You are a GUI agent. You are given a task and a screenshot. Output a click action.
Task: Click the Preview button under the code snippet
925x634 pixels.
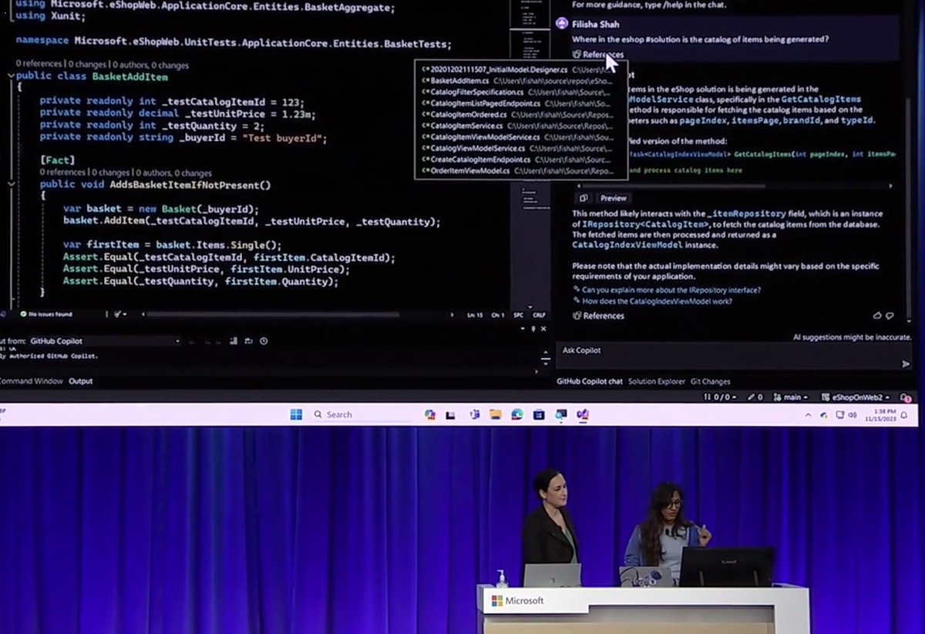coord(613,198)
